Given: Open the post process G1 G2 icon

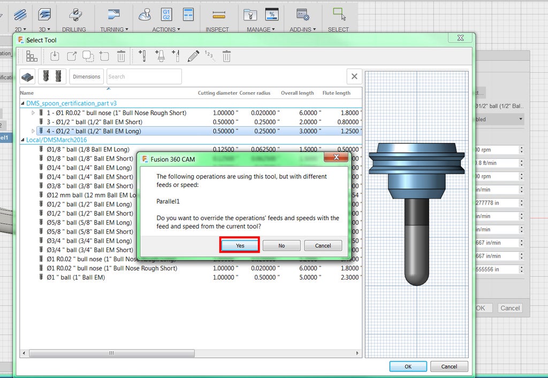Looking at the screenshot, I should [x=166, y=14].
